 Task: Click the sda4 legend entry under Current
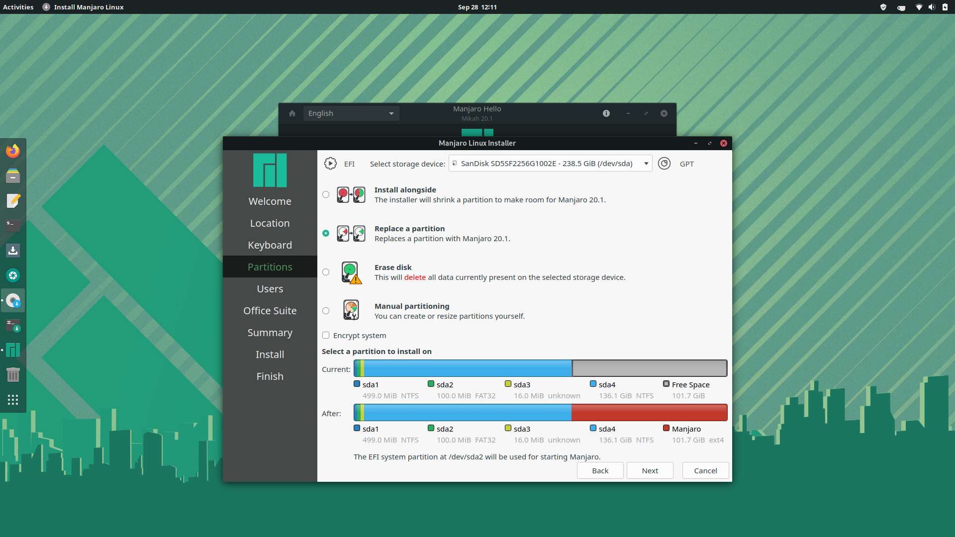[x=622, y=390]
